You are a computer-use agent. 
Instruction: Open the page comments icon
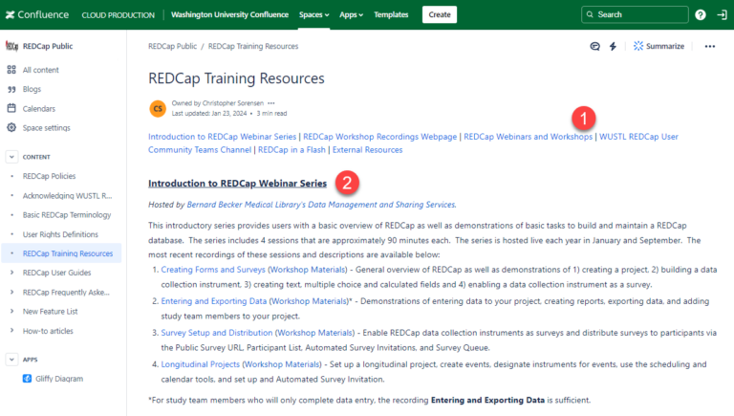(x=595, y=46)
